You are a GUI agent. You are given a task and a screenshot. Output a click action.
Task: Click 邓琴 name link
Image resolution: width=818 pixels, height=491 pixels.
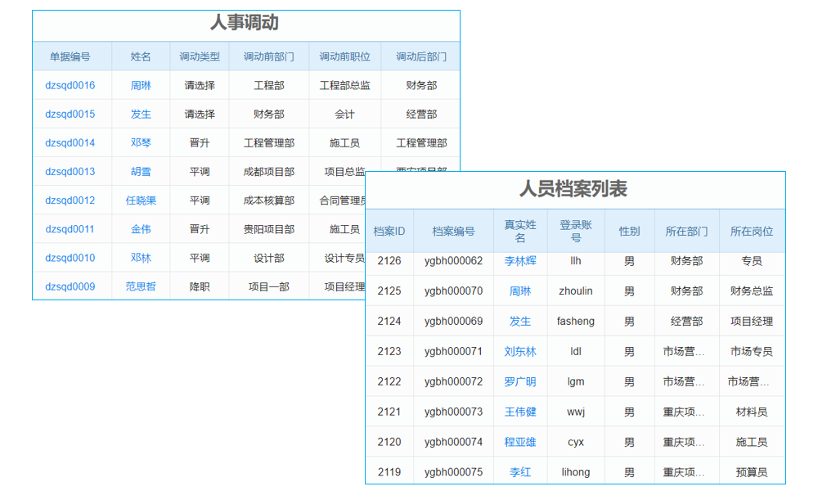pos(140,142)
